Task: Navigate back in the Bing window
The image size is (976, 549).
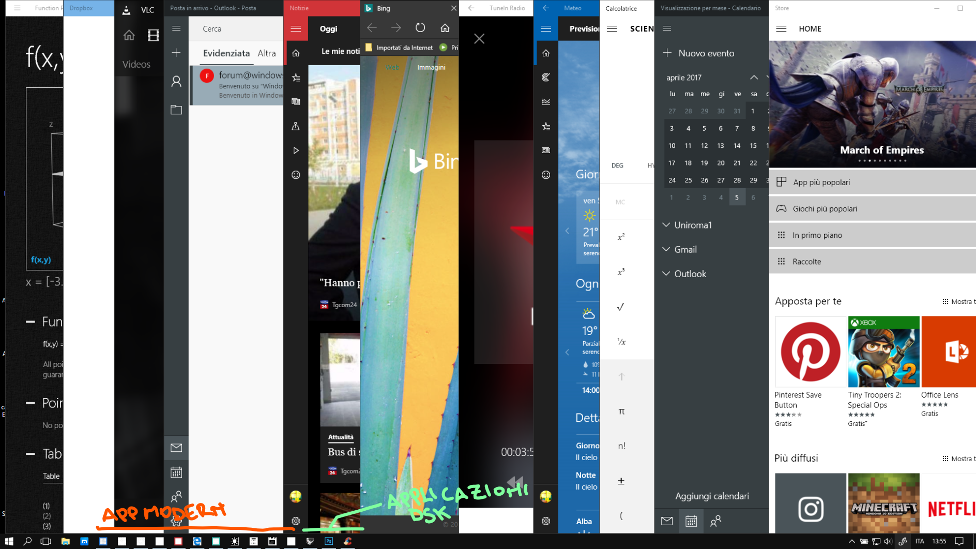Action: click(372, 28)
